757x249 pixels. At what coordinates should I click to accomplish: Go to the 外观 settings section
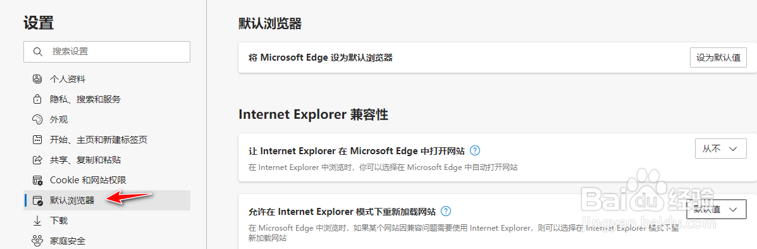pos(107,119)
